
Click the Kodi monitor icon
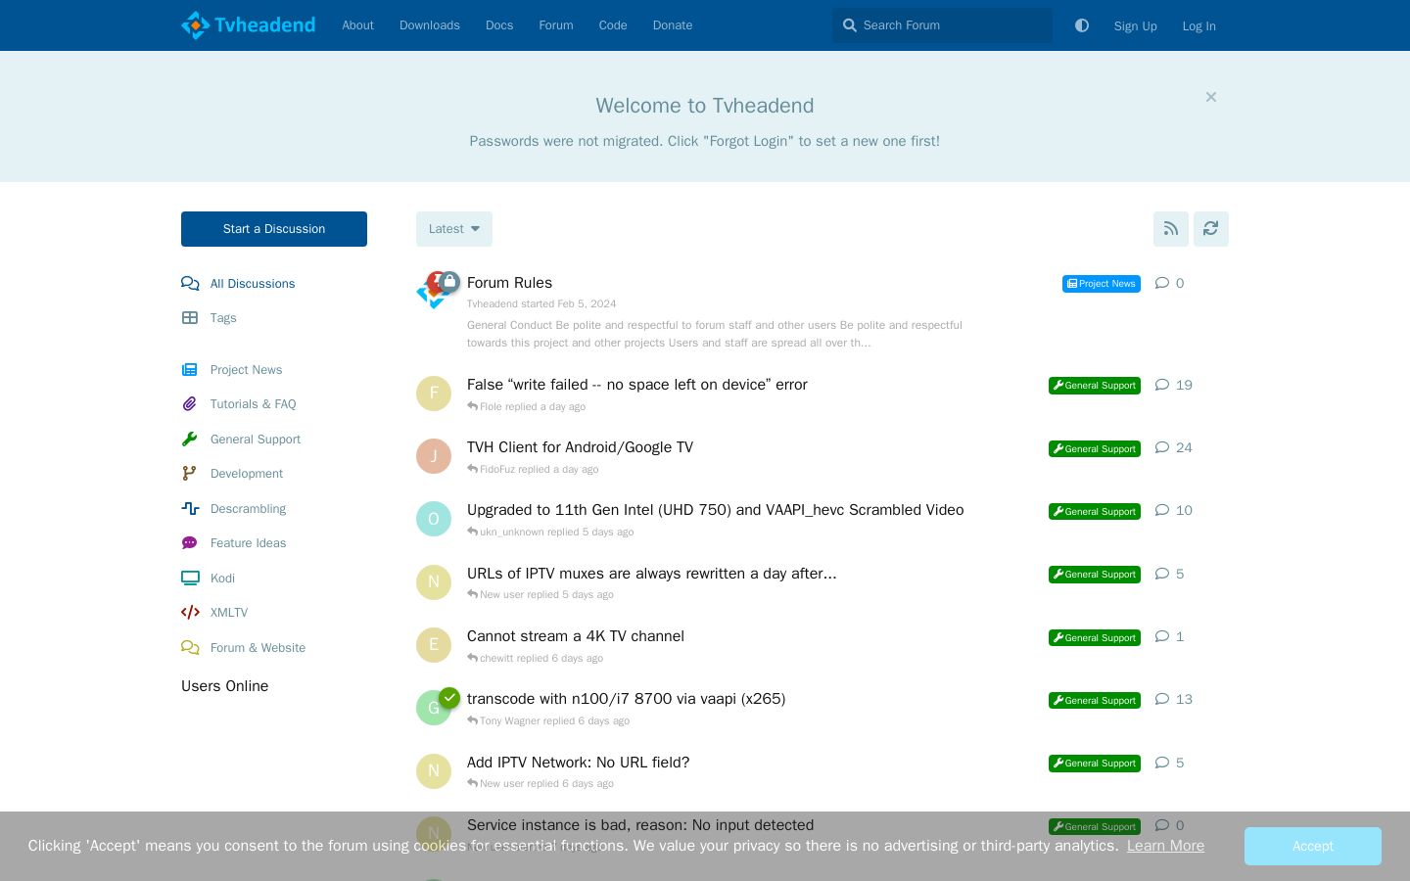click(x=190, y=579)
